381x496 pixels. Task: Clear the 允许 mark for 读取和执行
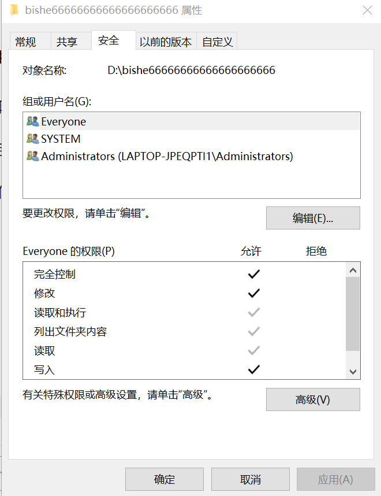(x=253, y=312)
